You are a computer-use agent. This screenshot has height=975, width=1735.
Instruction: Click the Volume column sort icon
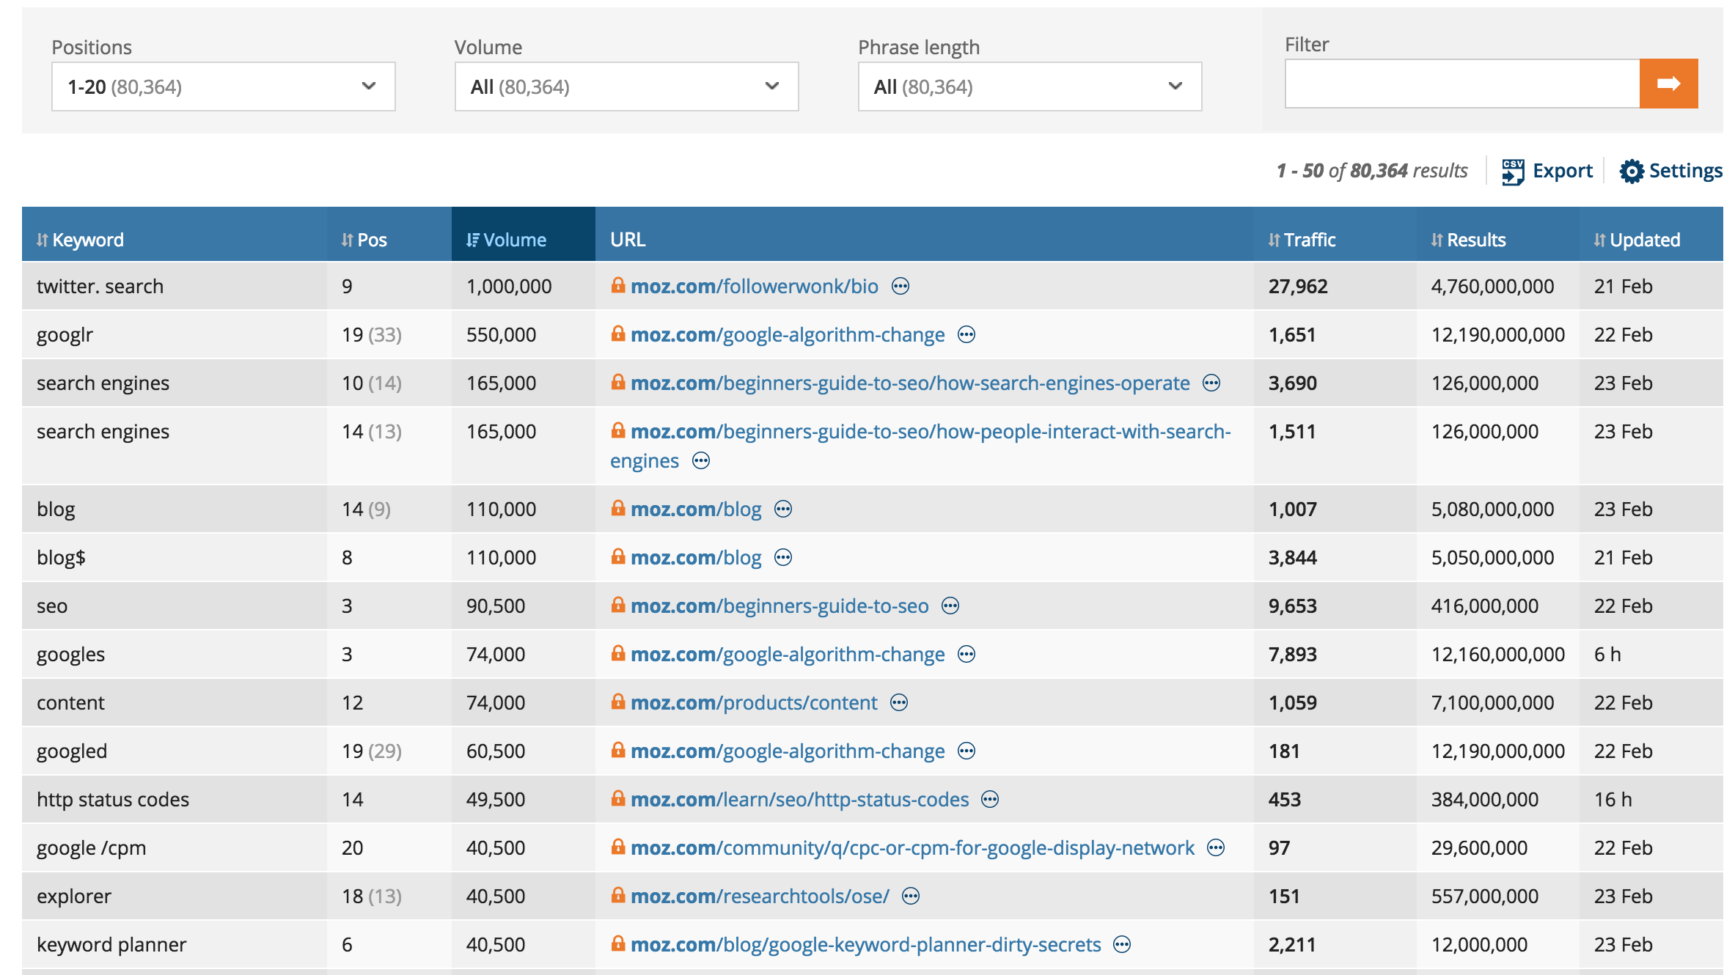473,240
